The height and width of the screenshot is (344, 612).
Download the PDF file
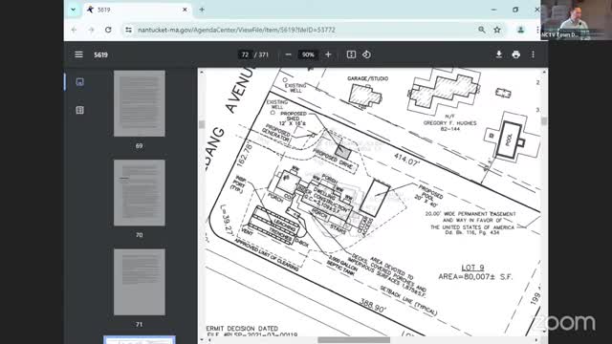coord(499,54)
